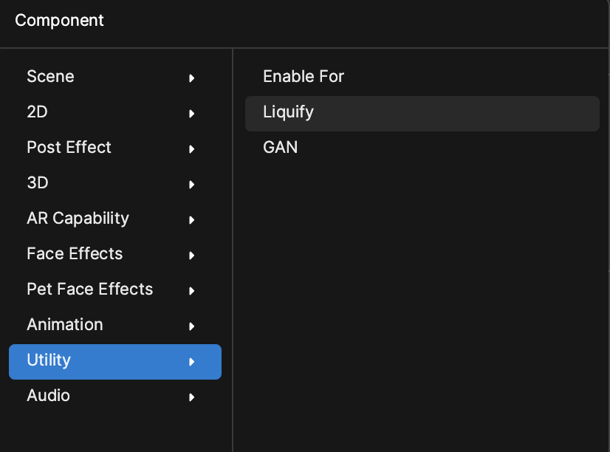Add the Liquify utility component
The image size is (610, 452).
point(422,113)
